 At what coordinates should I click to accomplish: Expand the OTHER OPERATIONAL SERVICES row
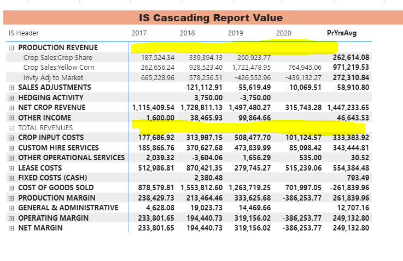pyautogui.click(x=11, y=158)
